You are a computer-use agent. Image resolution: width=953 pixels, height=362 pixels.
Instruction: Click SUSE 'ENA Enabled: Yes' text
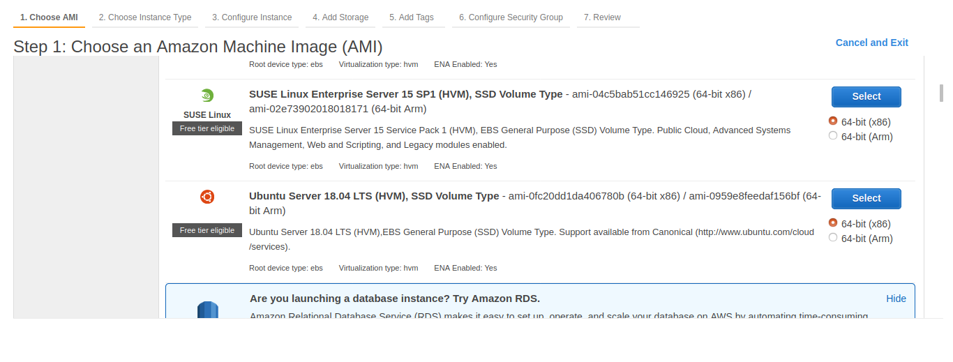(465, 166)
